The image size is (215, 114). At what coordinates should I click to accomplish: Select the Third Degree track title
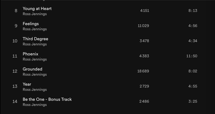point(35,39)
